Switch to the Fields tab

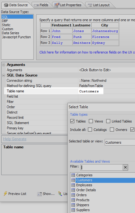(41, 5)
